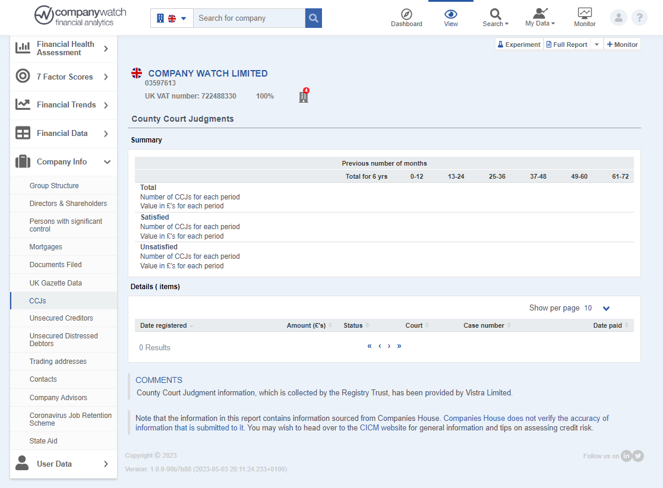Expand Financial Health Assessment section
Image resolution: width=663 pixels, height=488 pixels.
pos(64,49)
